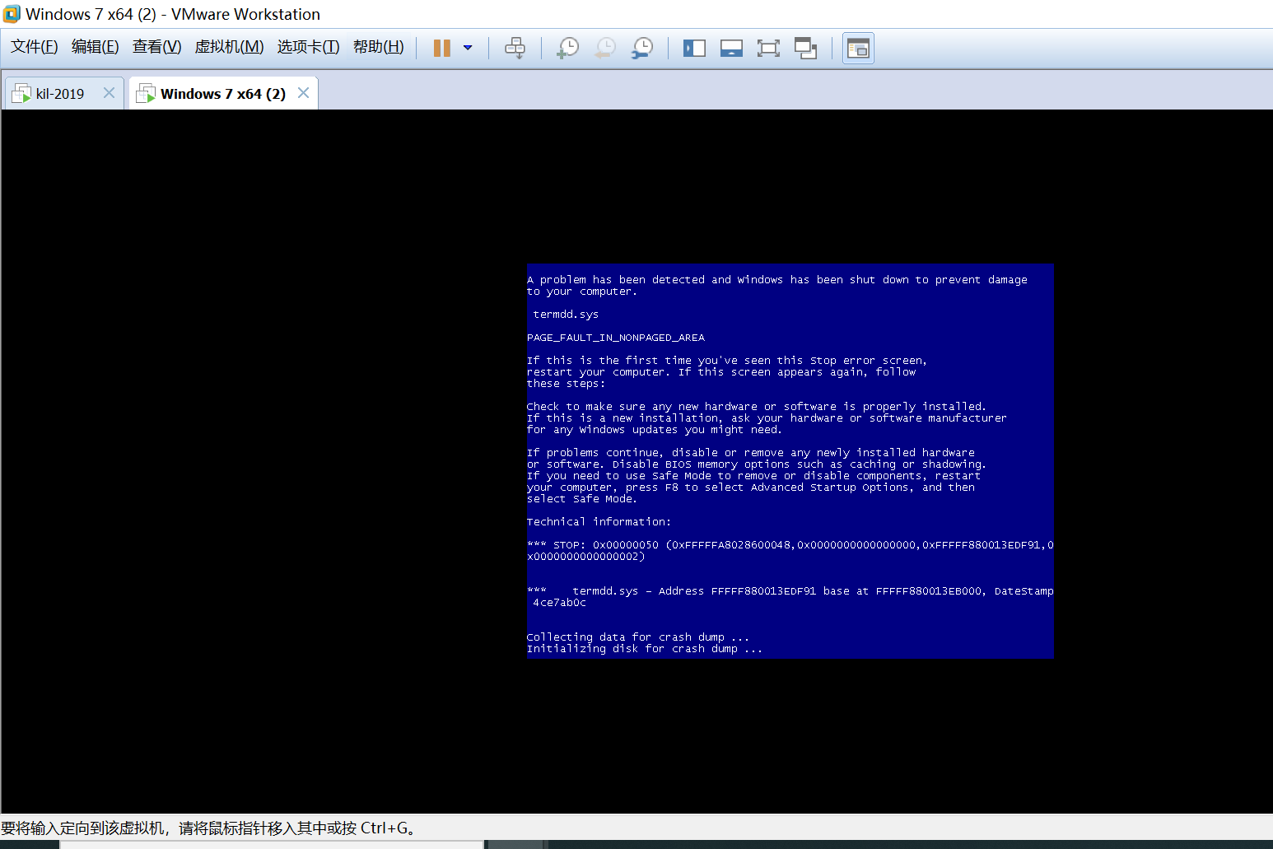Toggle the thumbnail bar view
Screen dimensions: 1273x849
[731, 48]
